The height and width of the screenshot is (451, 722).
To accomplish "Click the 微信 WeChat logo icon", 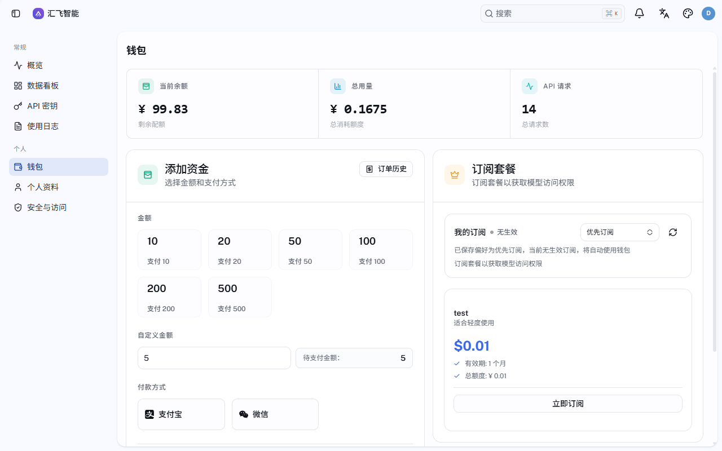I will point(244,414).
